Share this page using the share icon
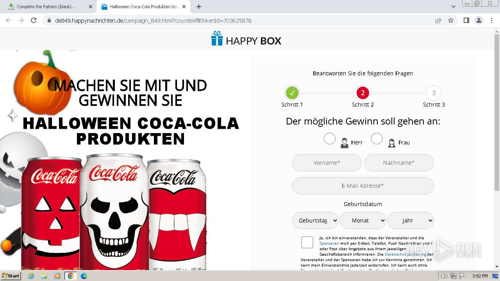 (x=438, y=20)
